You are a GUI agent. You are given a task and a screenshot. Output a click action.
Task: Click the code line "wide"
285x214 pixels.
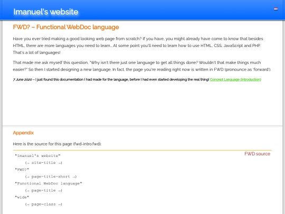click(x=22, y=197)
